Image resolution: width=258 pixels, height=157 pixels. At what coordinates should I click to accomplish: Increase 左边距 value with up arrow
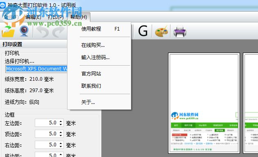61,122
